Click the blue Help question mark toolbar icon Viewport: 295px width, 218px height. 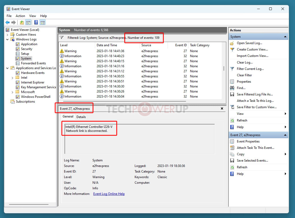(x=36, y=23)
